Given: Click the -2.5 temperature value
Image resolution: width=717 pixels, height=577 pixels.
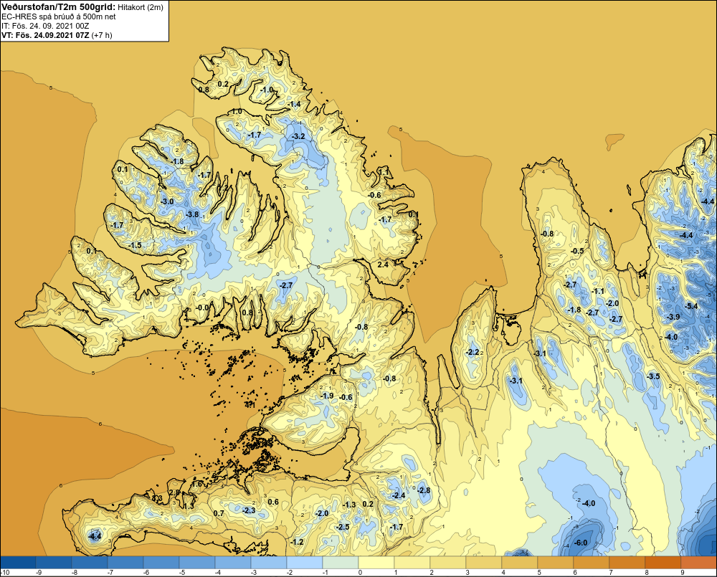Looking at the screenshot, I should tap(343, 527).
